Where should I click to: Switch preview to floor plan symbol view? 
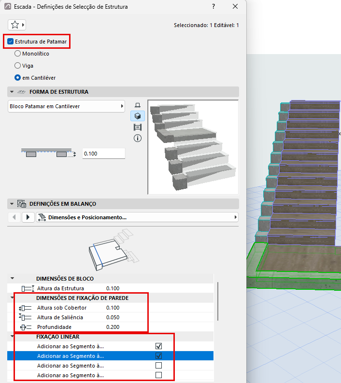tap(138, 105)
